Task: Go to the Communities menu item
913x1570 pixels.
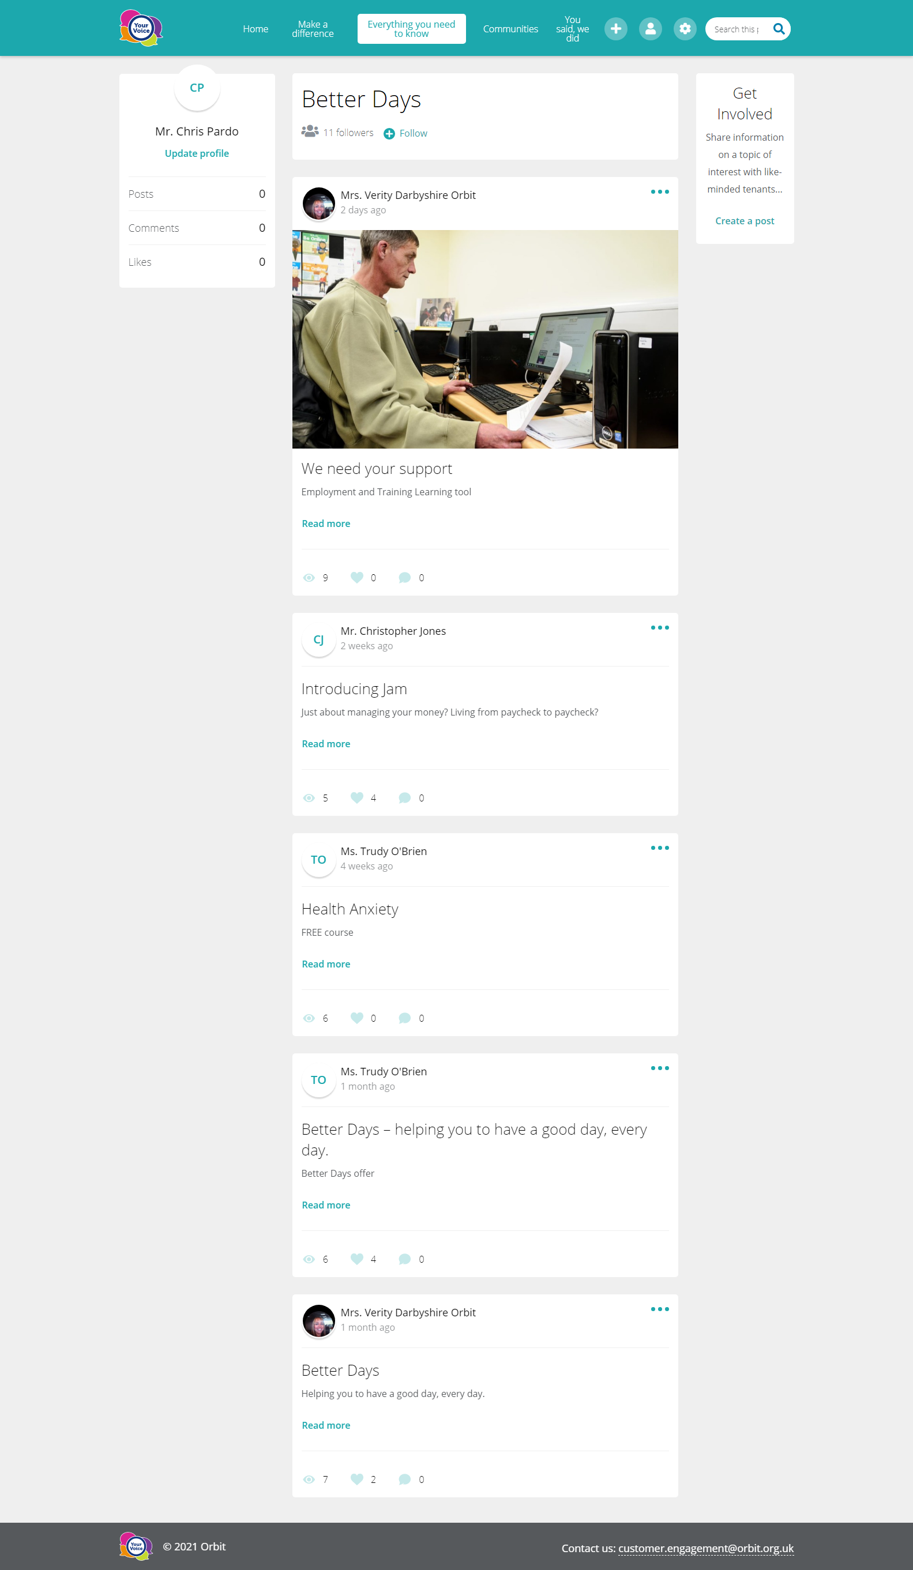Action: [x=510, y=29]
